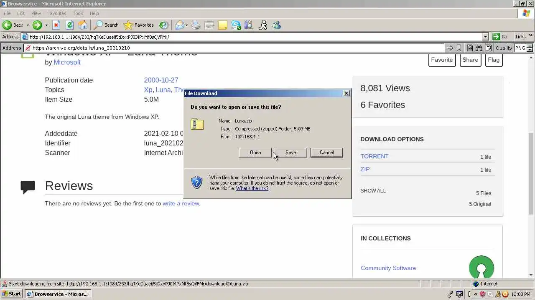Open the Search pane in toolbar
The image size is (535, 300).
tap(106, 25)
